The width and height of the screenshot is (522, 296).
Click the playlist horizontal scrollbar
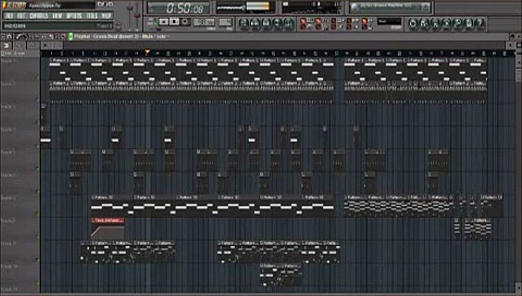[x=277, y=45]
